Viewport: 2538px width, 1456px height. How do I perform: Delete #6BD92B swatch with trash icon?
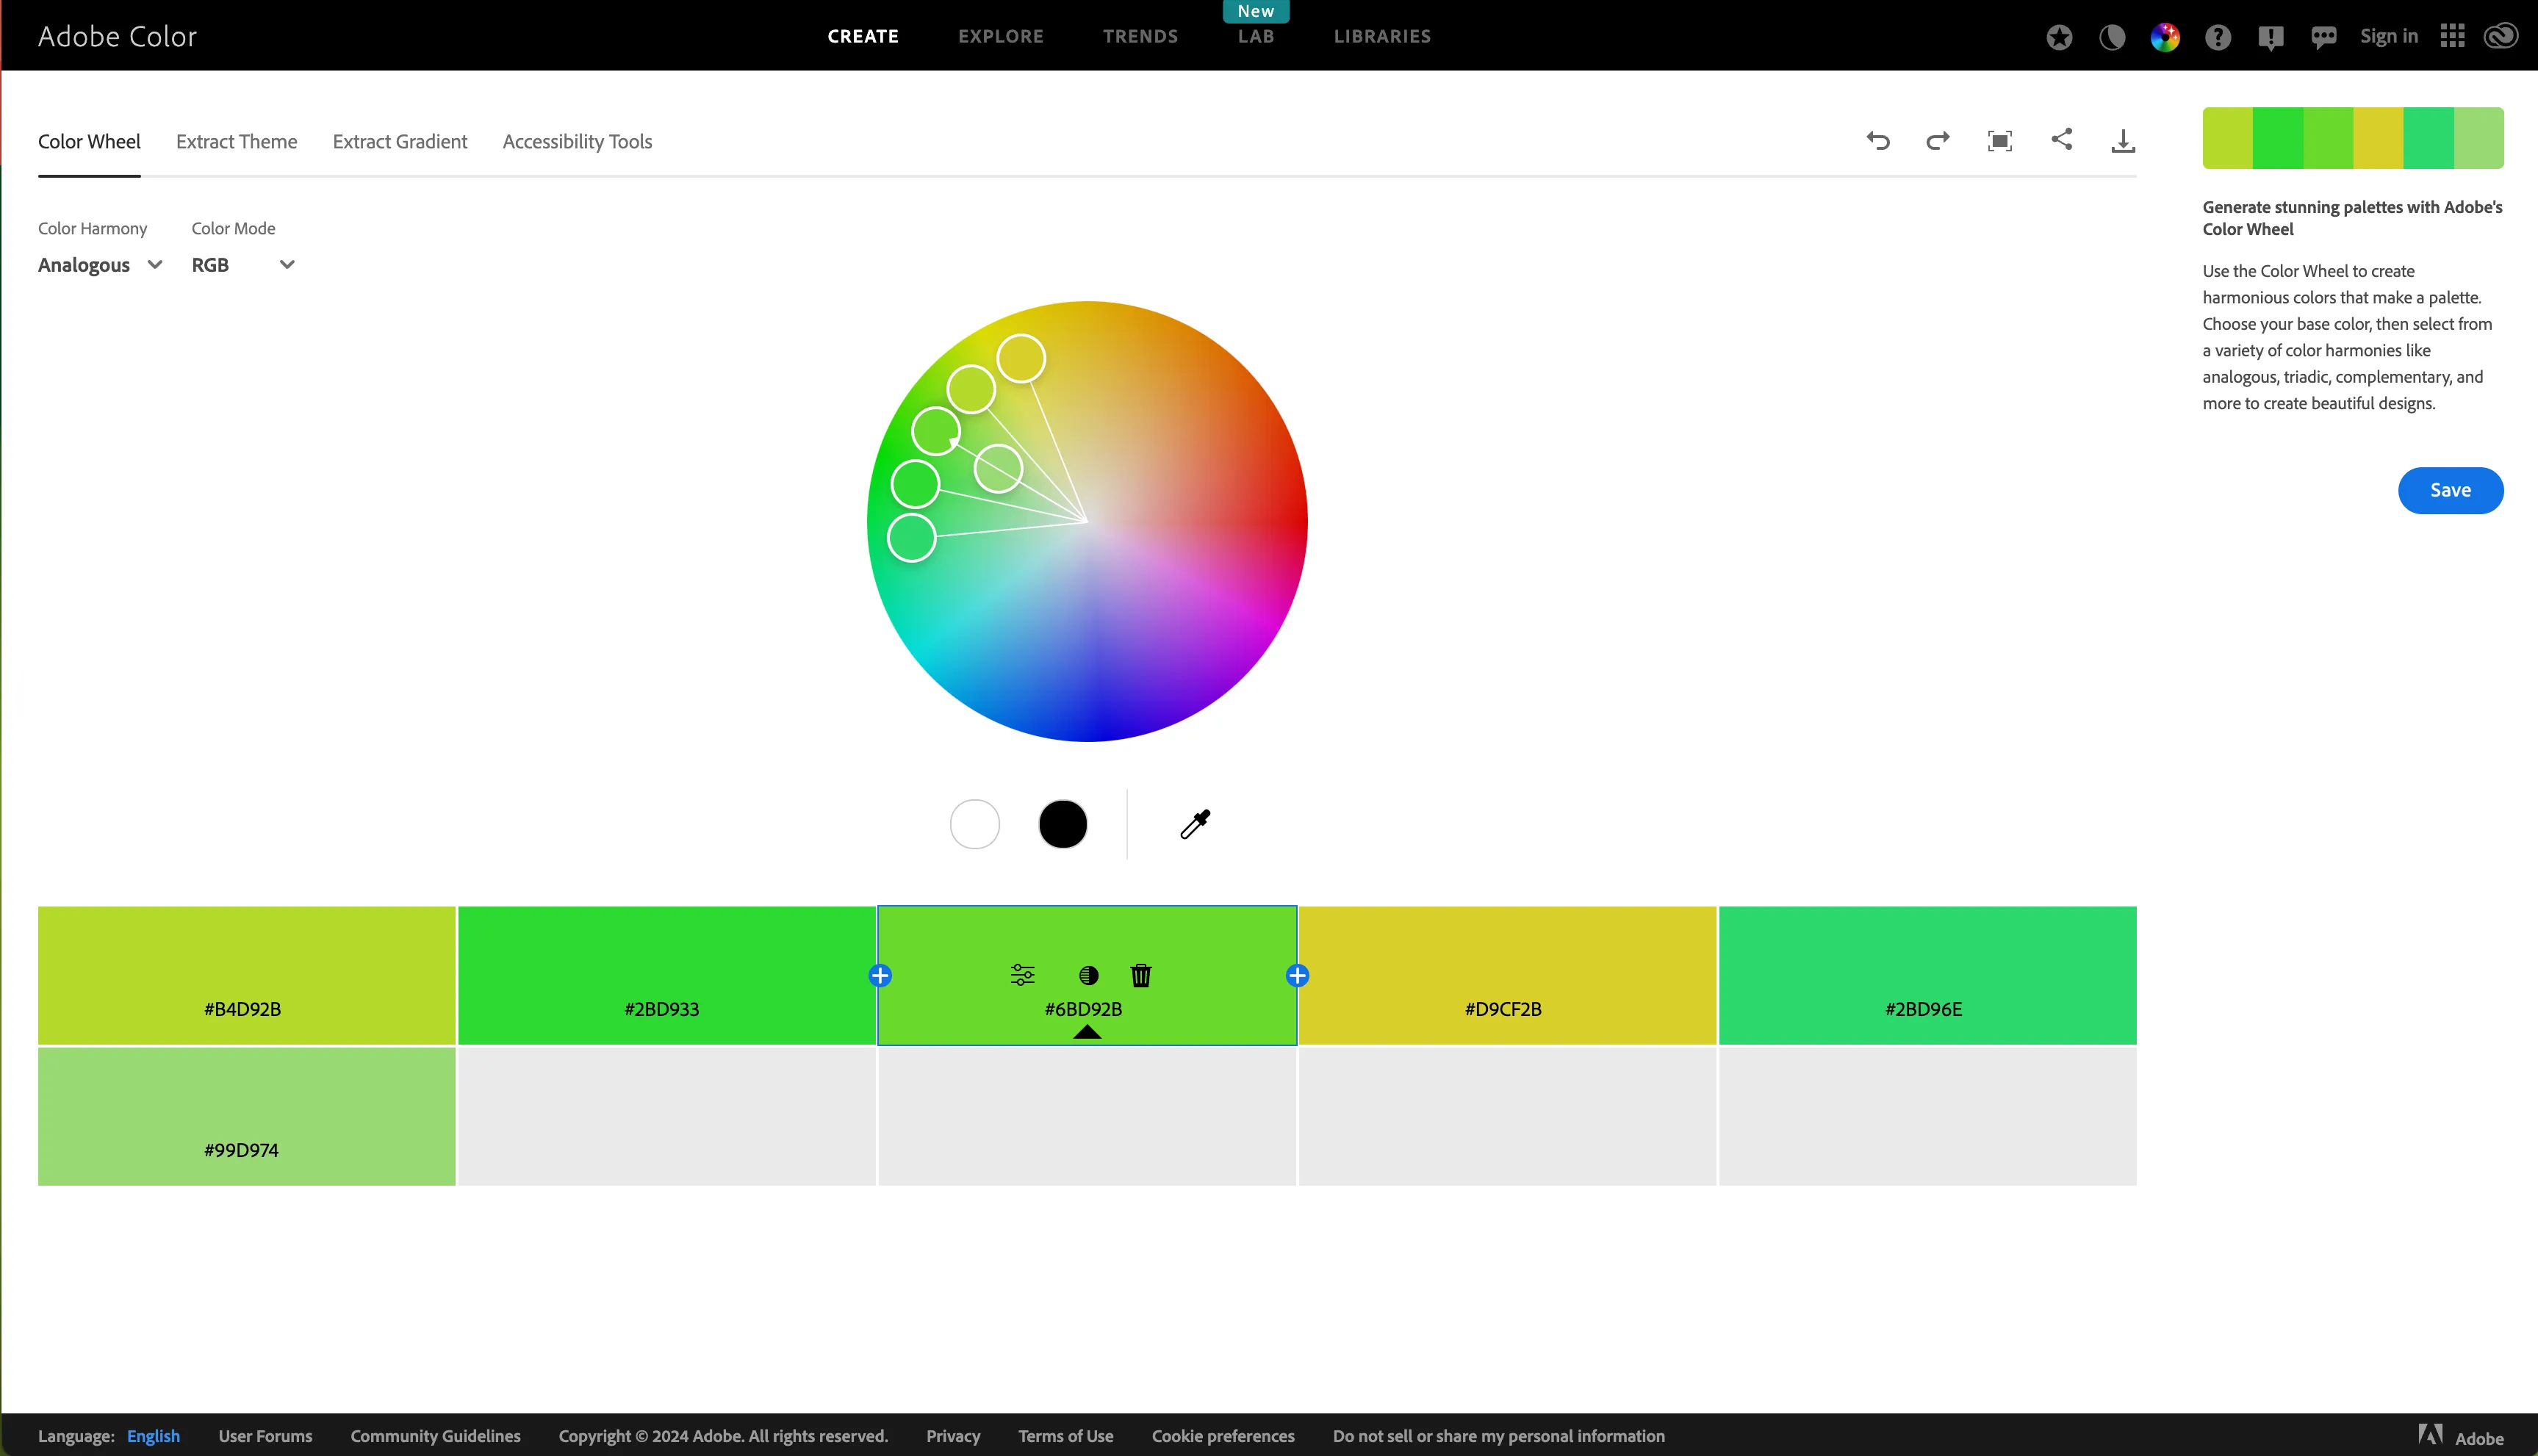1141,975
